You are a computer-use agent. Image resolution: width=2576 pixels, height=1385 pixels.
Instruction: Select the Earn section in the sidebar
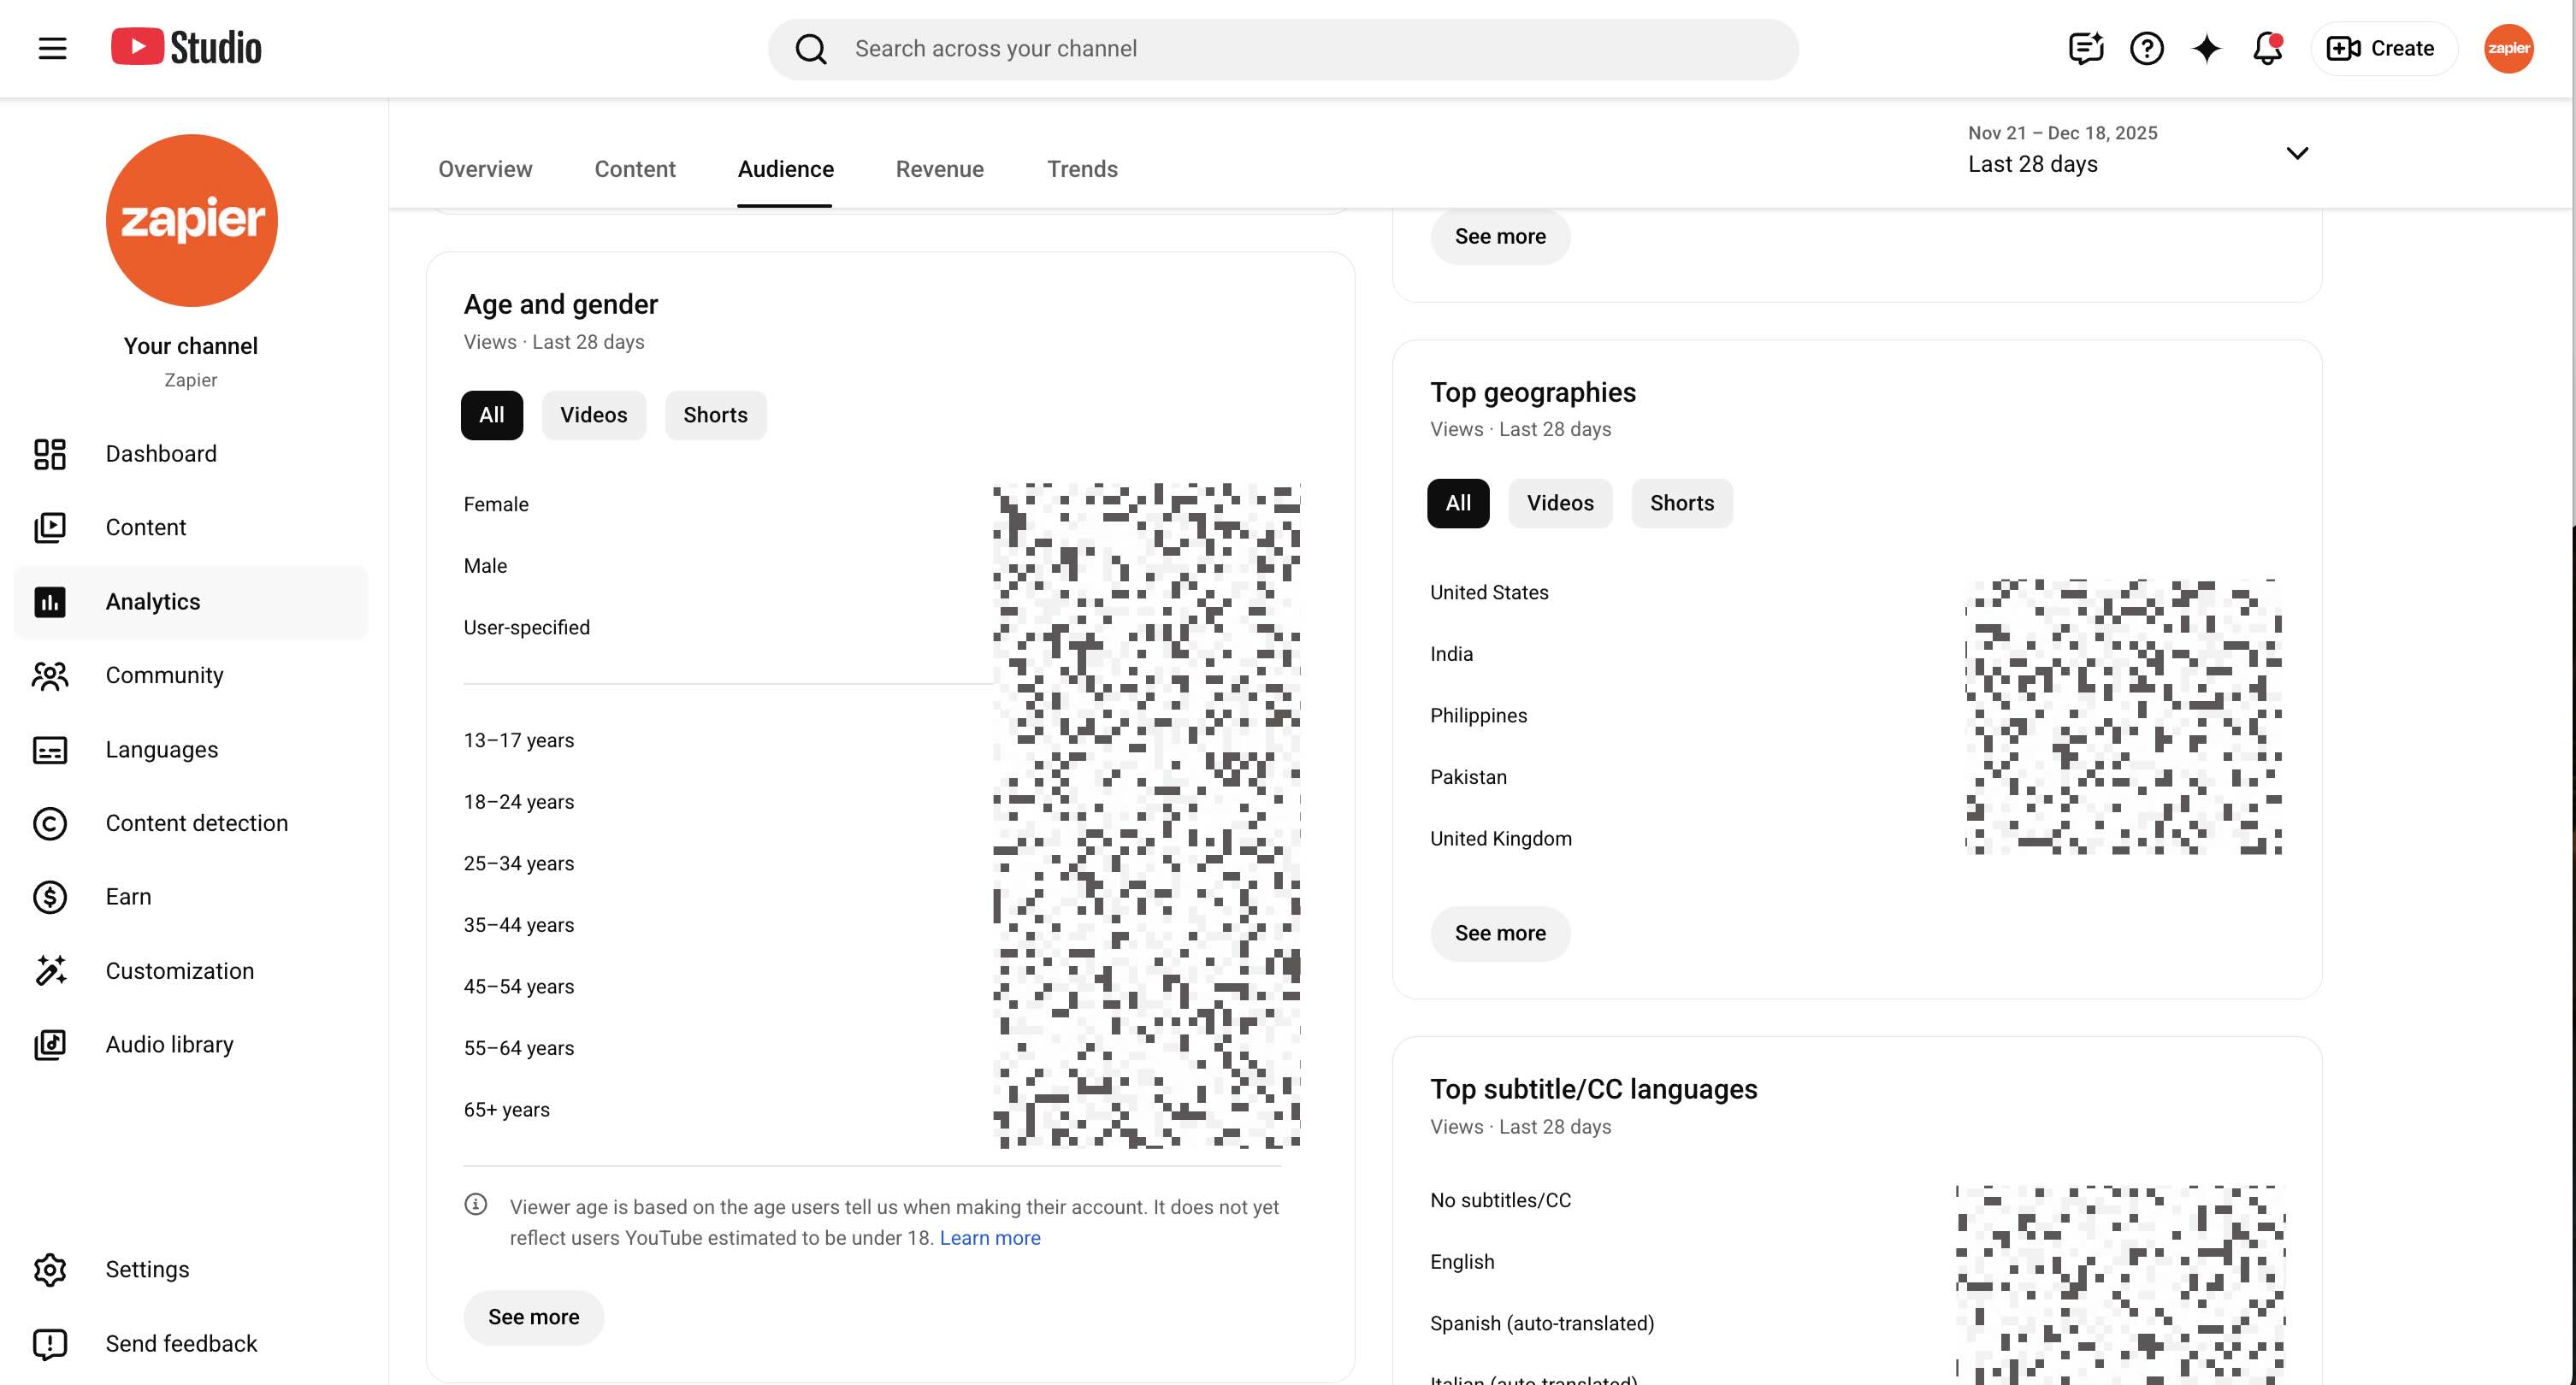point(127,896)
